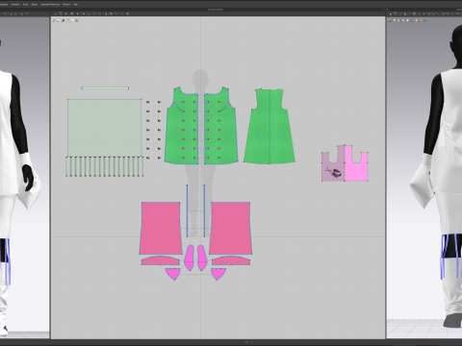Select the narrow light-green waistband strip pattern
462x346 pixels.
click(x=105, y=88)
